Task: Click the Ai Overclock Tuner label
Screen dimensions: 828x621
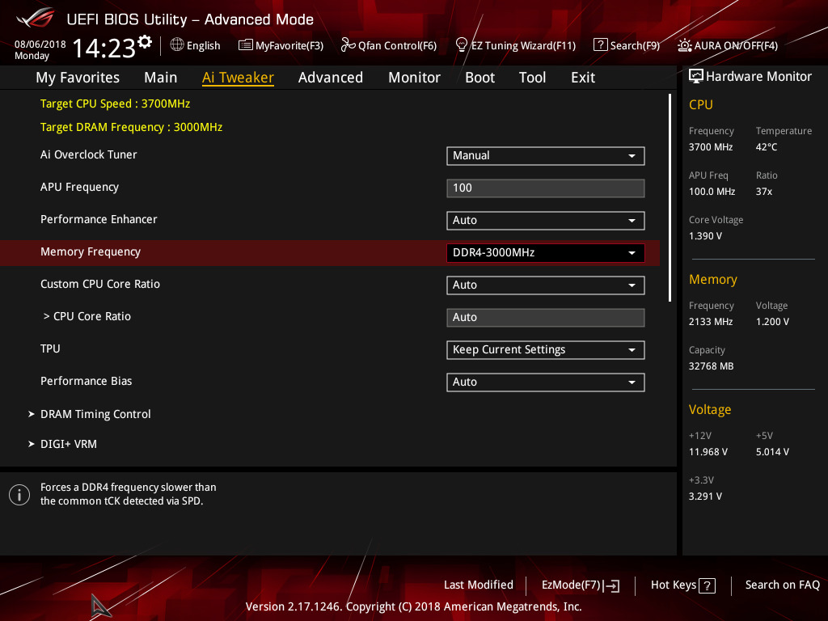Action: [89, 154]
